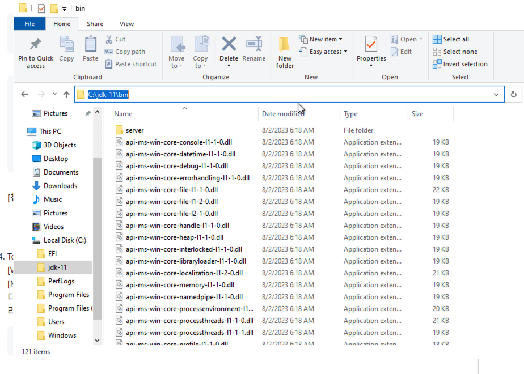Open the Users folder in tree
The image size is (524, 374).
[x=51, y=322]
